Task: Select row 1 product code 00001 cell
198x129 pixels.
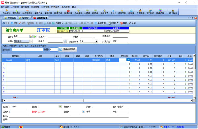Action: click(16, 60)
